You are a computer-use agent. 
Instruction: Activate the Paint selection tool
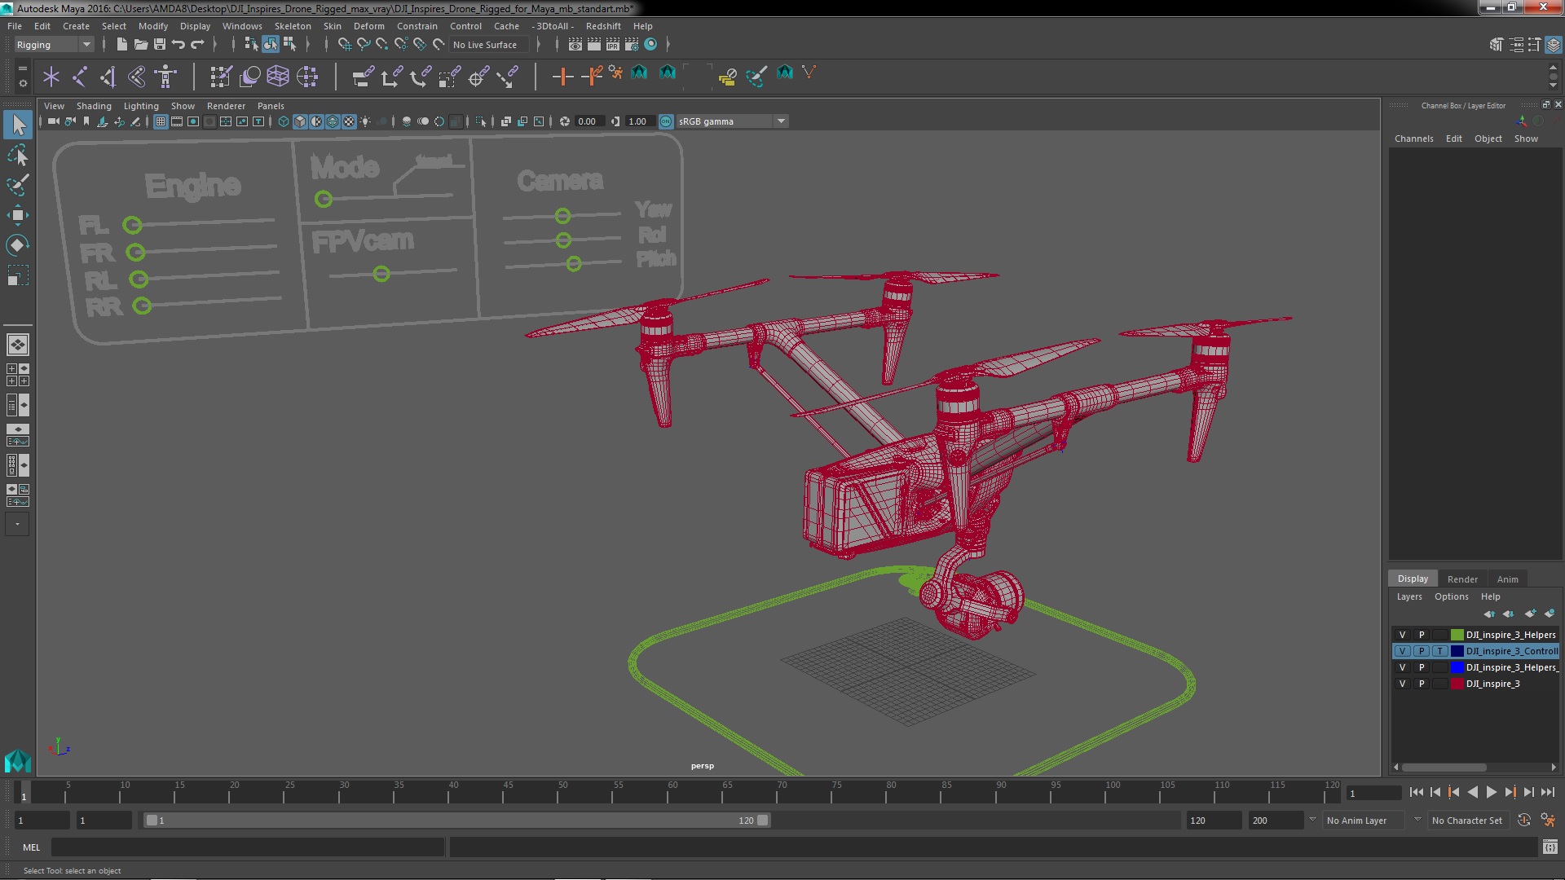click(x=18, y=185)
